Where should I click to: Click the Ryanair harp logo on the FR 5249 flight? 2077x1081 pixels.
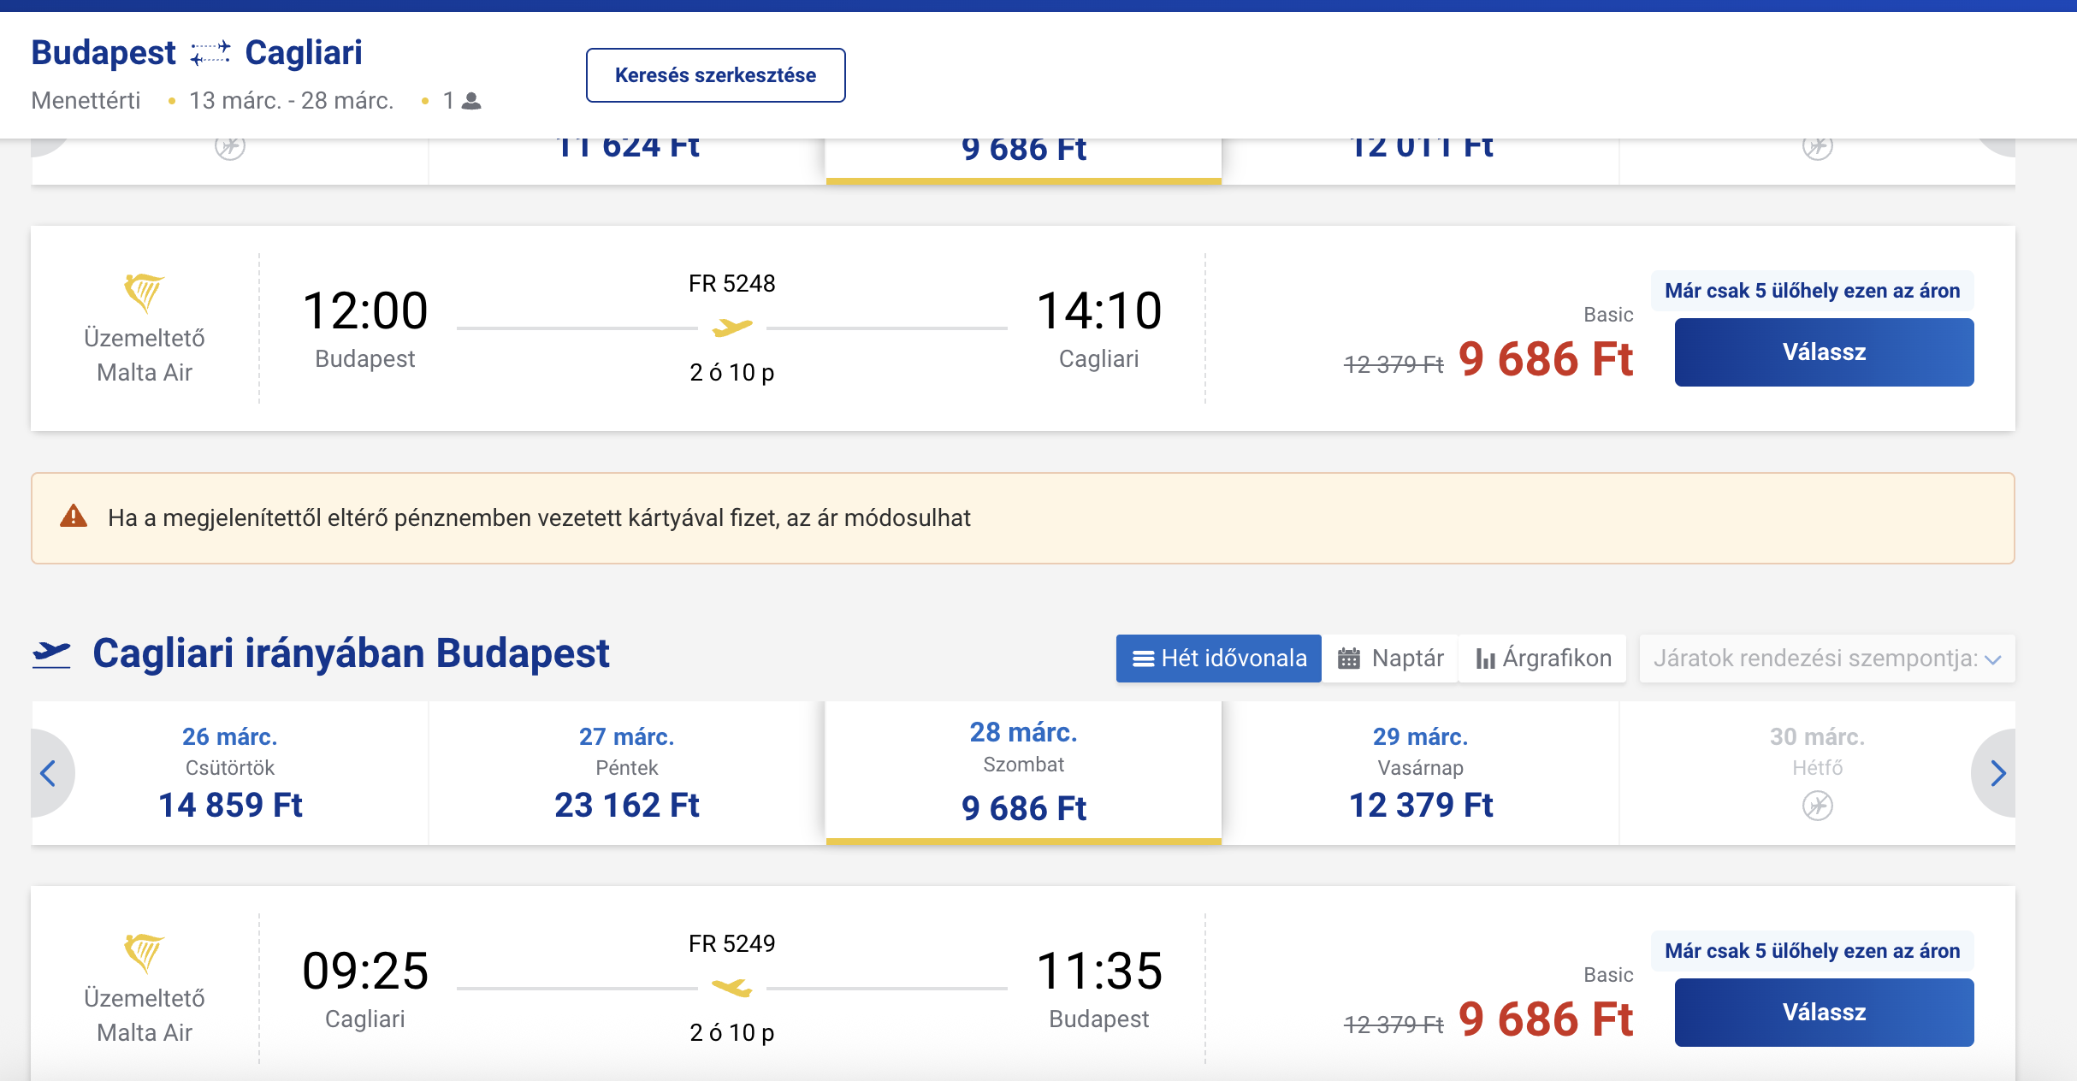point(144,953)
